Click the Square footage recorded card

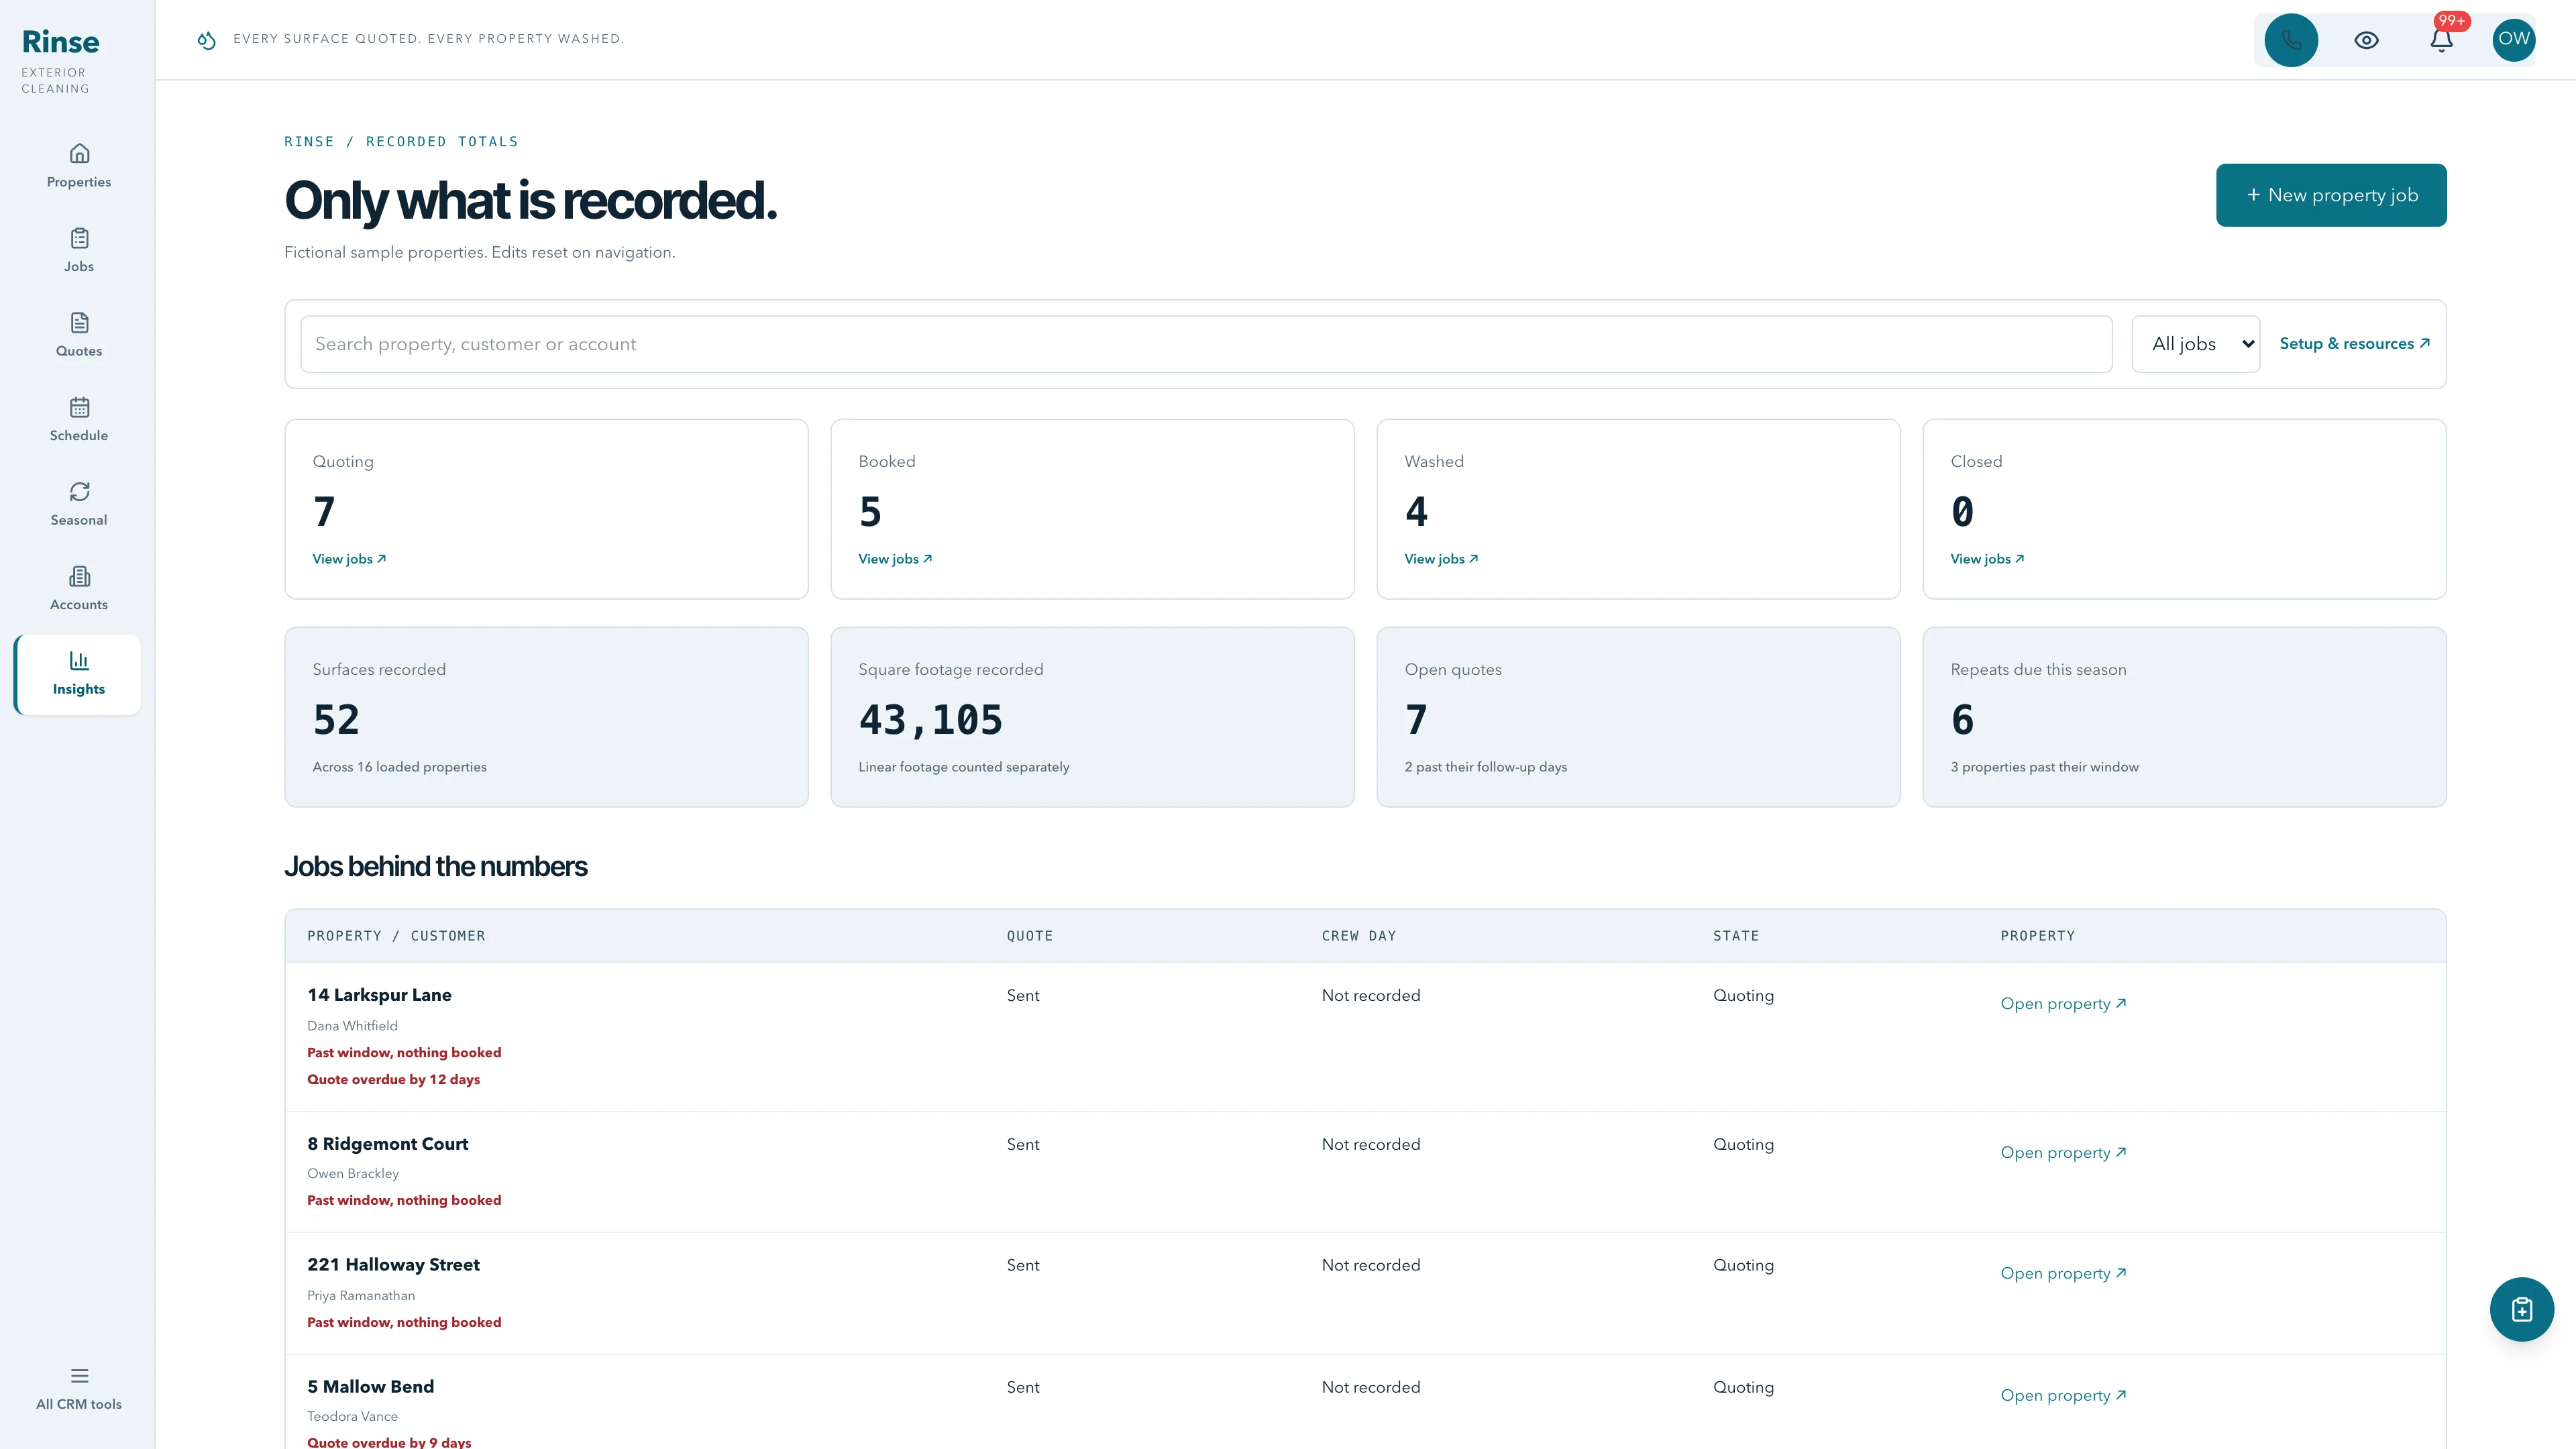pos(1092,717)
